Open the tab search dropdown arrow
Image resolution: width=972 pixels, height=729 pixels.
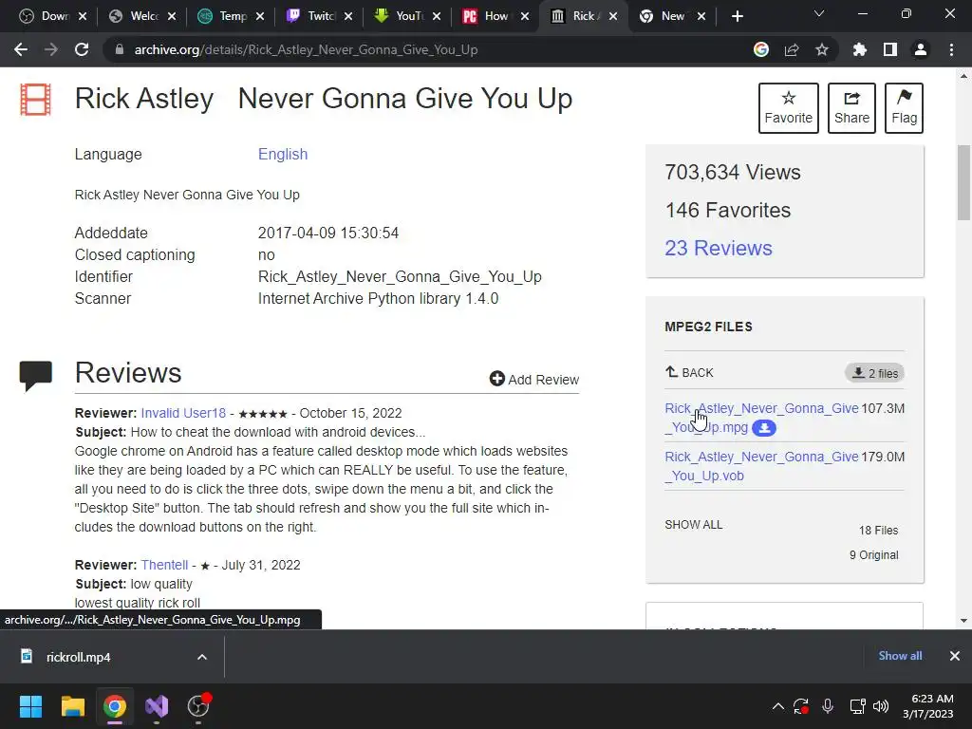[x=819, y=13]
